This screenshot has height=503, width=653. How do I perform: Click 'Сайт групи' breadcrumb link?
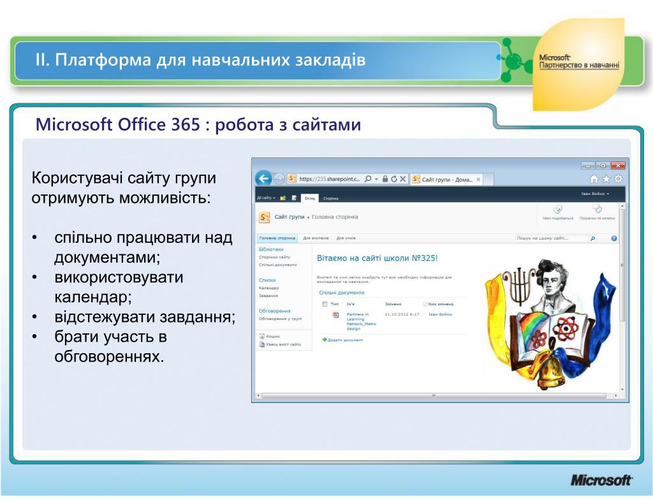point(290,217)
